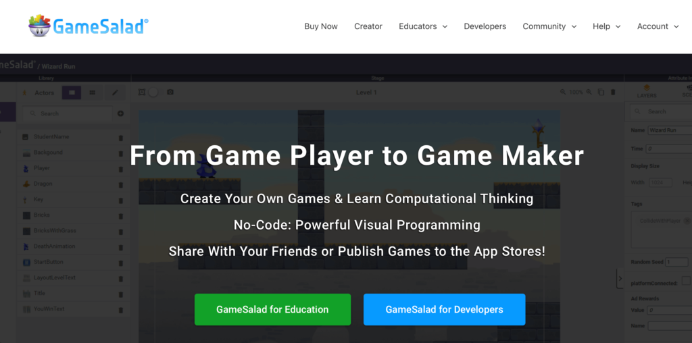Click the stage toolbar trash icon
Screen dimensions: 692x343
612,92
